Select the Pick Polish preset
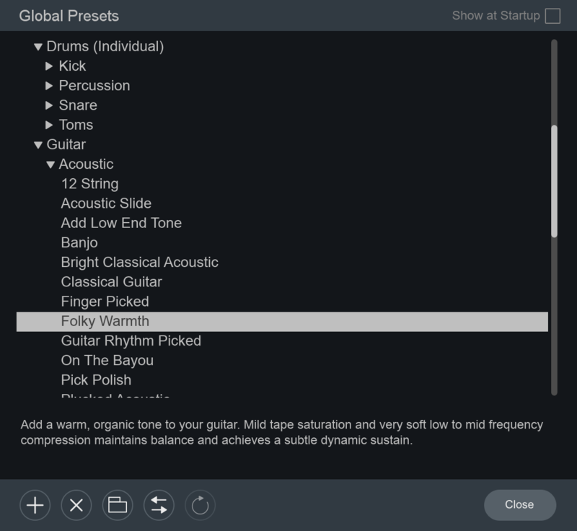This screenshot has height=531, width=577. click(x=96, y=379)
